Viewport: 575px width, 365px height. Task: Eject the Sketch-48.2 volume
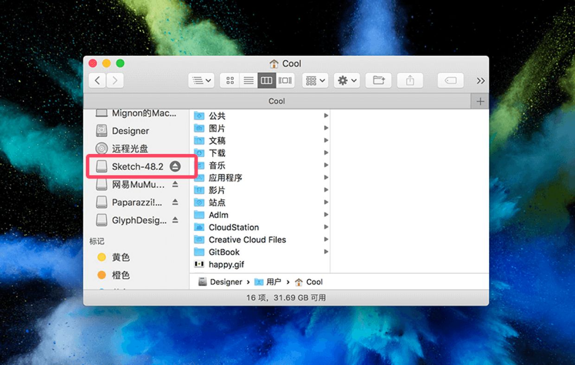click(175, 166)
